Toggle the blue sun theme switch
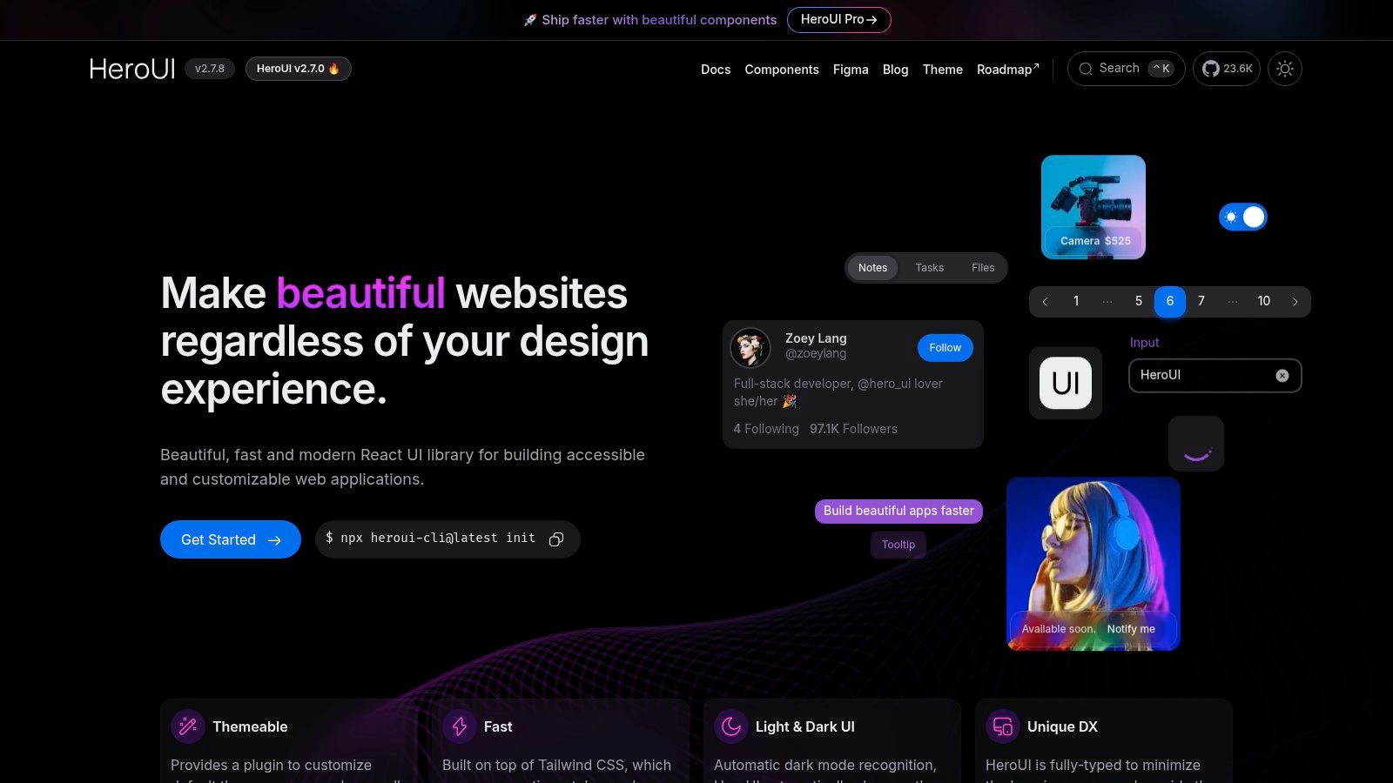Viewport: 1393px width, 783px height. [1242, 217]
